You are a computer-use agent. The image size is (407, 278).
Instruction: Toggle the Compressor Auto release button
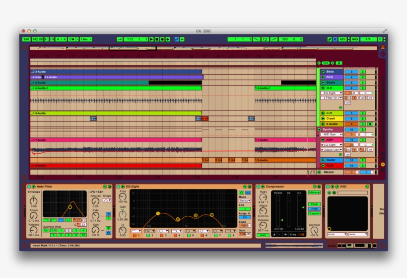pos(263,235)
